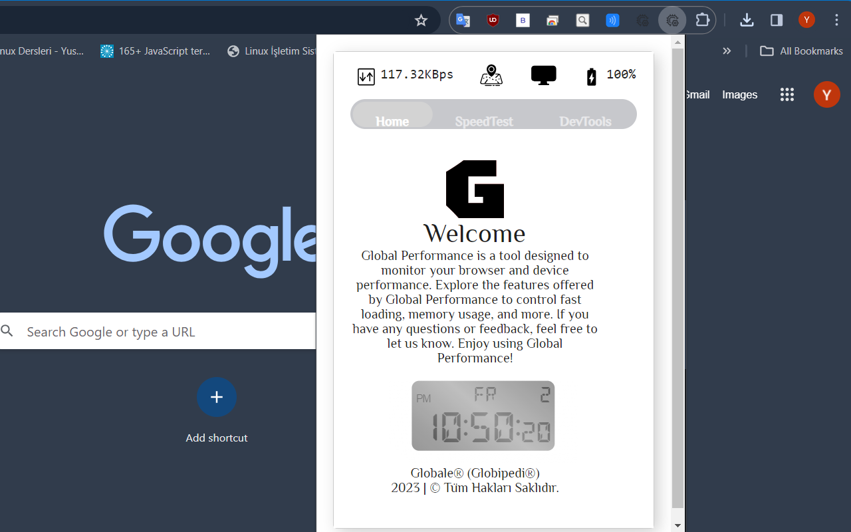The height and width of the screenshot is (532, 851).
Task: Click the monitor display icon
Action: click(x=544, y=74)
